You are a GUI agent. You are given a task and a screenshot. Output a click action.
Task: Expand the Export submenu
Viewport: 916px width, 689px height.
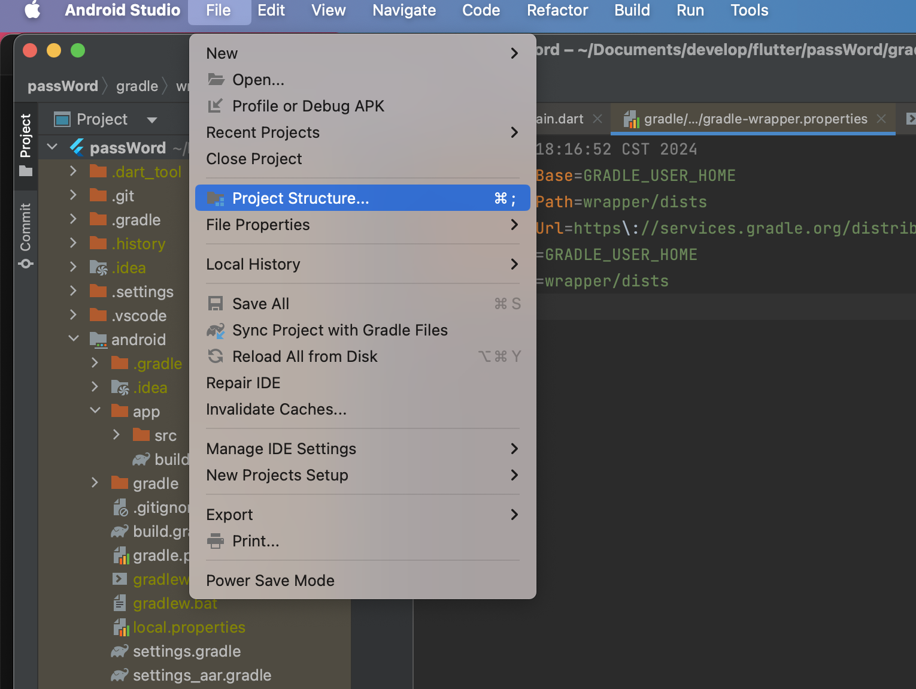[x=362, y=515]
